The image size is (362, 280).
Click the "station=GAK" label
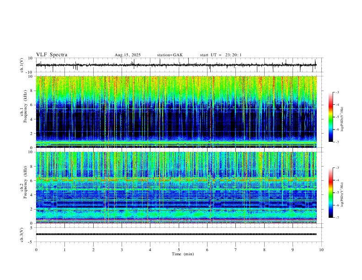170,55
